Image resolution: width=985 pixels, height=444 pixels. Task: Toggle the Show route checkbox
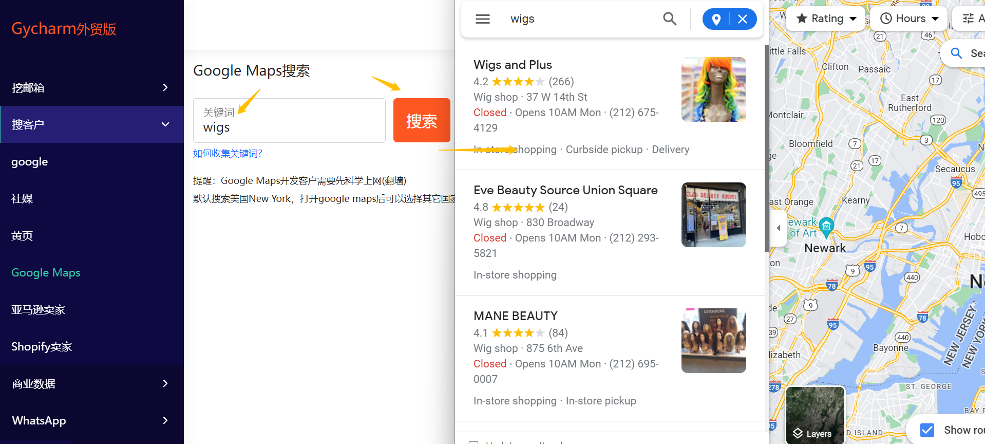click(x=927, y=430)
